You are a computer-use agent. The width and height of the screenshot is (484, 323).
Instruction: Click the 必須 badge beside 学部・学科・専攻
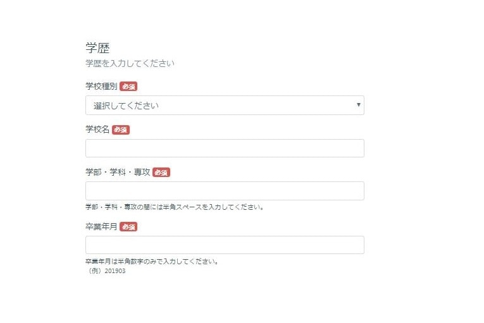click(x=161, y=172)
